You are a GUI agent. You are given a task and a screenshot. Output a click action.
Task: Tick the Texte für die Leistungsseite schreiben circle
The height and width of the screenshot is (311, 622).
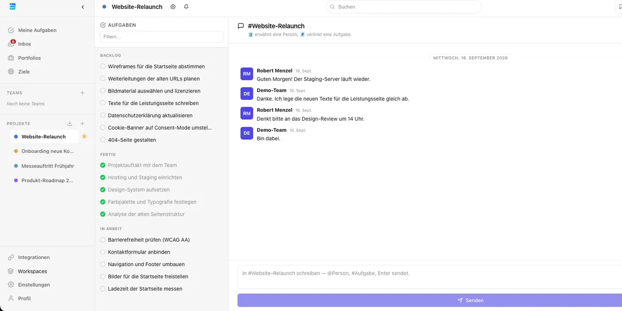(103, 103)
